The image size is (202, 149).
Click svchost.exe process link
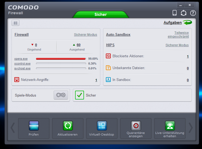[x=22, y=68]
